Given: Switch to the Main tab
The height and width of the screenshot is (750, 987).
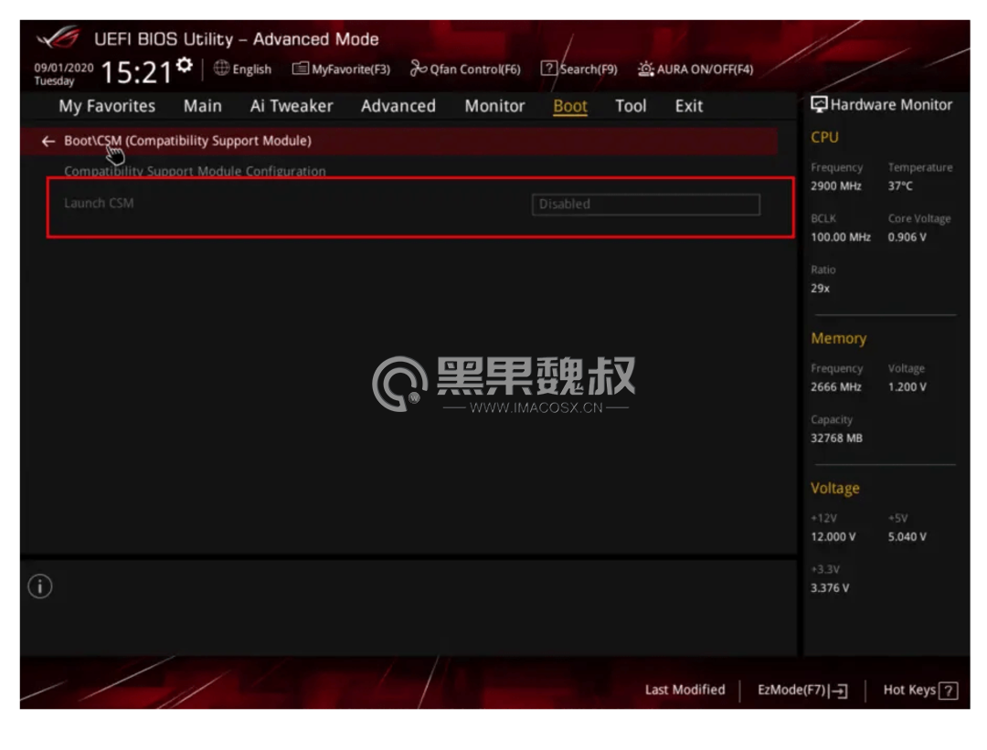Looking at the screenshot, I should click(203, 106).
